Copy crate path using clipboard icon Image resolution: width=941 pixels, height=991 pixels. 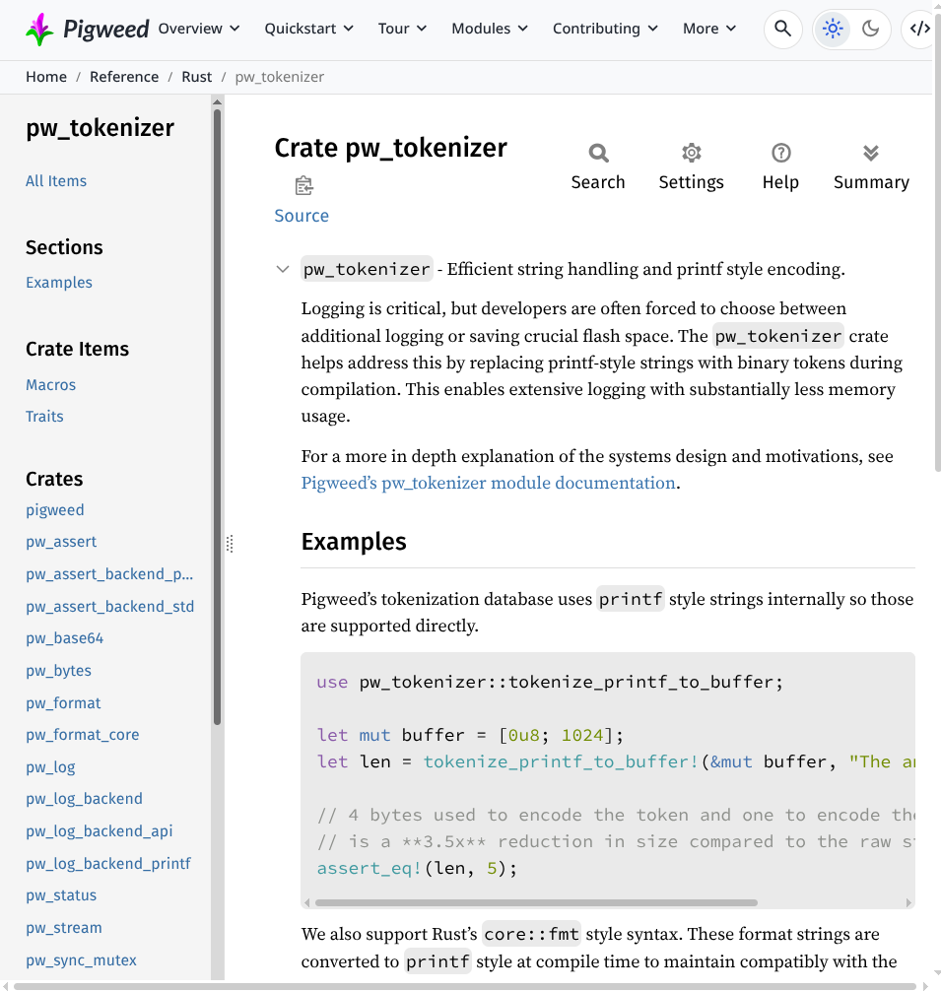pos(303,186)
